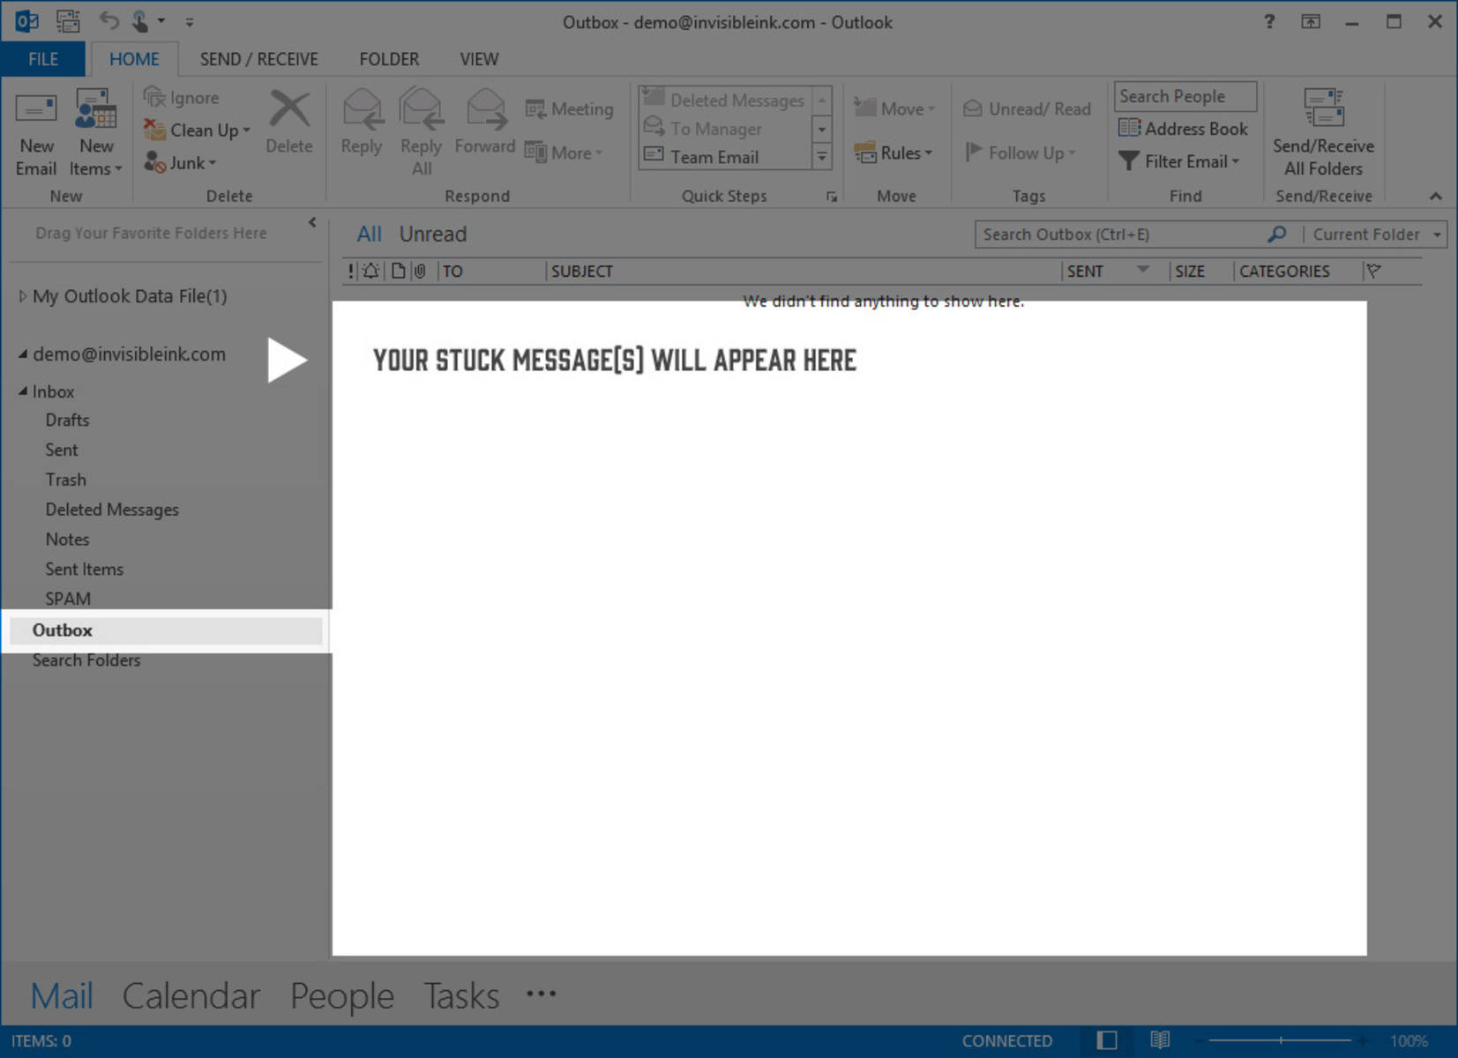This screenshot has width=1458, height=1058.
Task: Open the Trash folder
Action: click(66, 480)
